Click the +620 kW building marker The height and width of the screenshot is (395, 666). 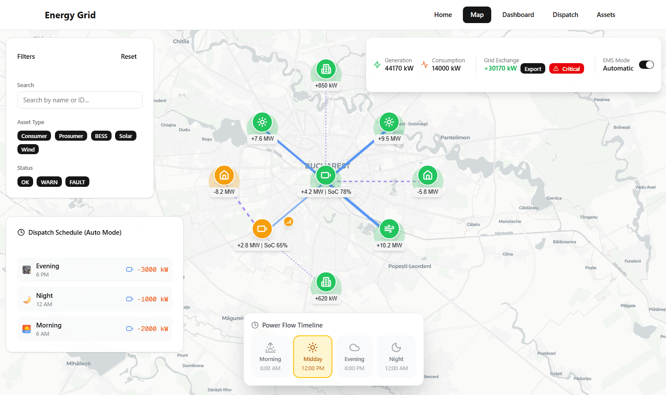pyautogui.click(x=326, y=282)
